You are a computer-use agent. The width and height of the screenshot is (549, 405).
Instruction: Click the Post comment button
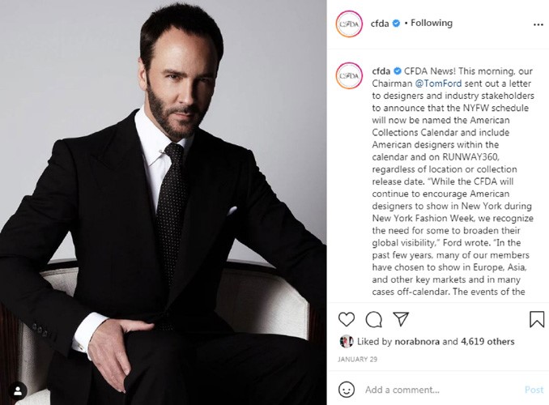[x=534, y=390]
